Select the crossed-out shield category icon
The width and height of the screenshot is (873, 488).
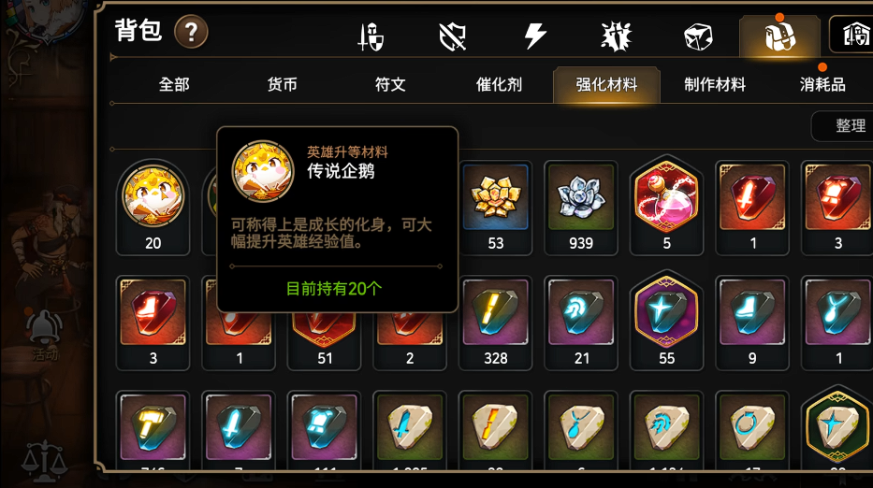[452, 36]
